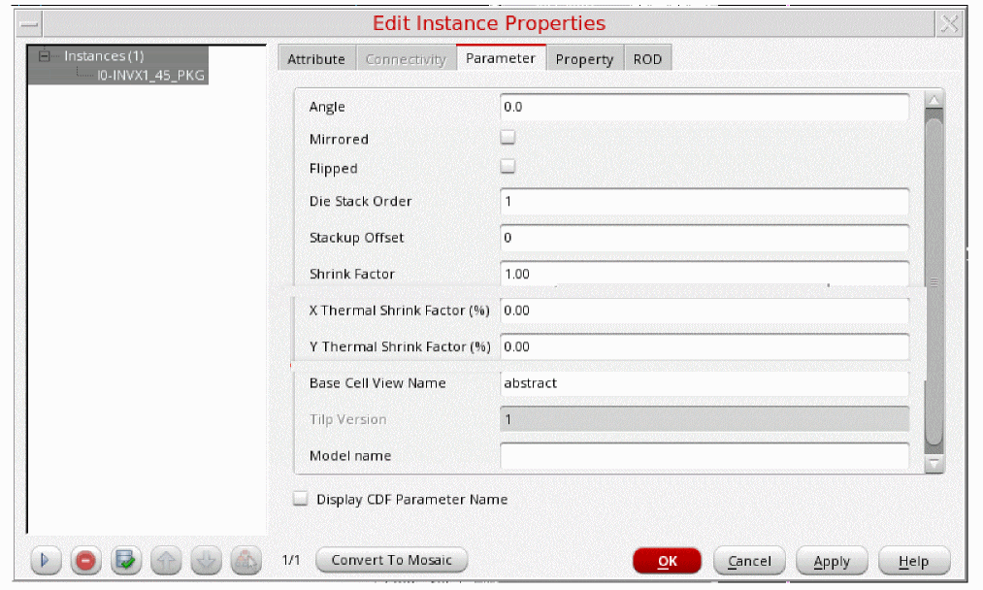Collapse the Instances (1) tree node
The height and width of the screenshot is (590, 983).
coord(44,56)
